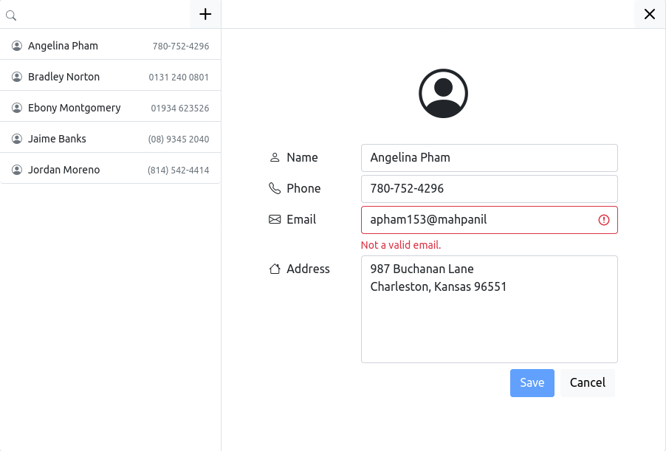
Task: Click the Name person icon
Action: (x=274, y=156)
